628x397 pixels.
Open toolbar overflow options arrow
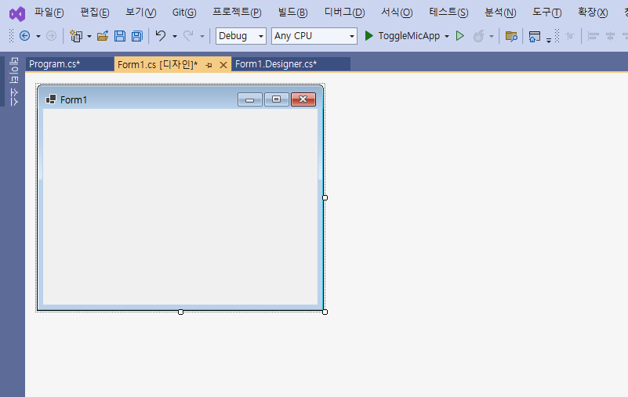pos(549,39)
